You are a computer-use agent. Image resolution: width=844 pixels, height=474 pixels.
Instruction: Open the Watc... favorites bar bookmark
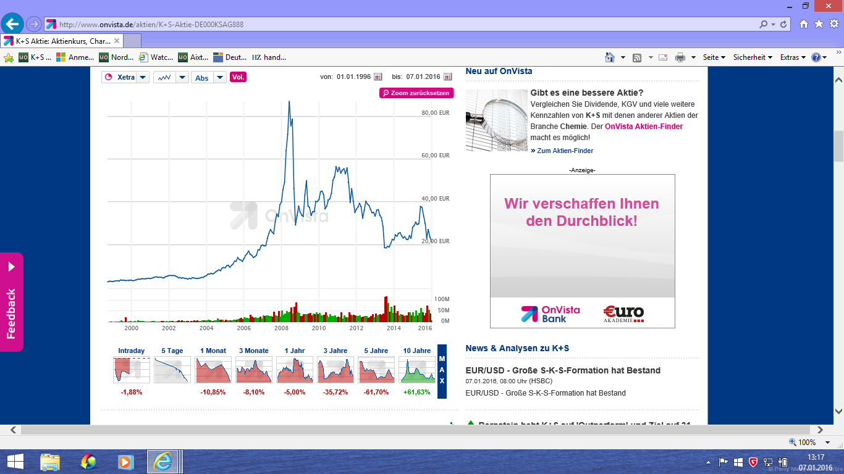click(x=156, y=57)
